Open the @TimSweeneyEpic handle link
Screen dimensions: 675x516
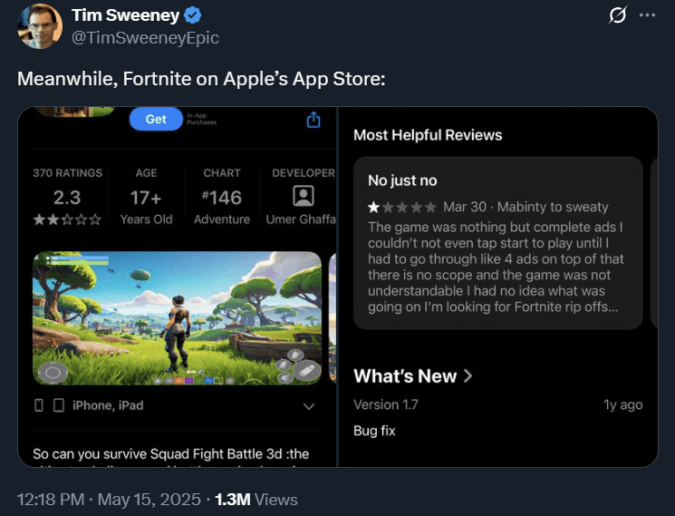144,38
